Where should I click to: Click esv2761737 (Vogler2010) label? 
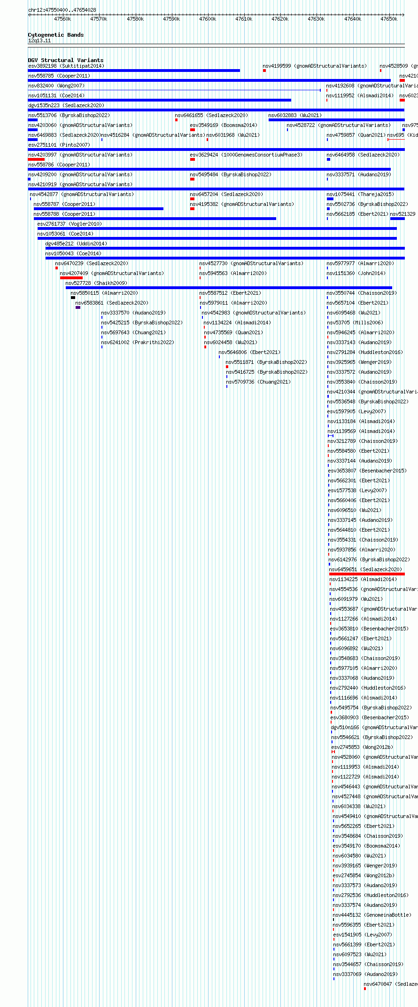coord(70,224)
